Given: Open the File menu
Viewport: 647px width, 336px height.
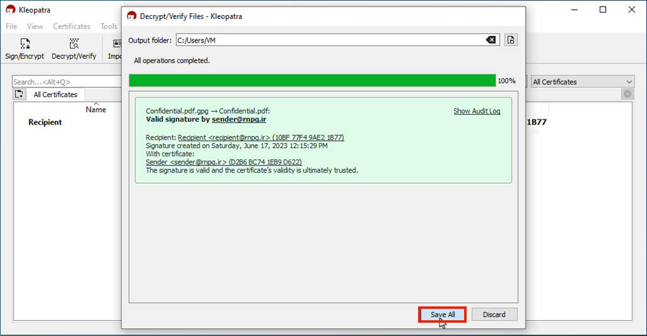Looking at the screenshot, I should (x=12, y=26).
